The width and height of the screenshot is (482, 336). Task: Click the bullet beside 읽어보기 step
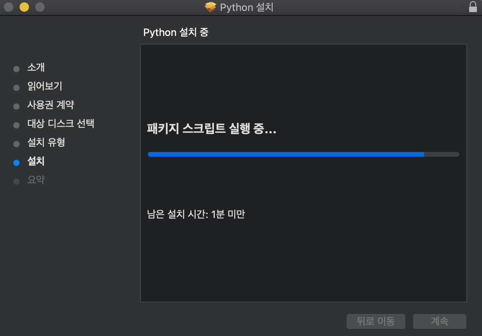(16, 88)
